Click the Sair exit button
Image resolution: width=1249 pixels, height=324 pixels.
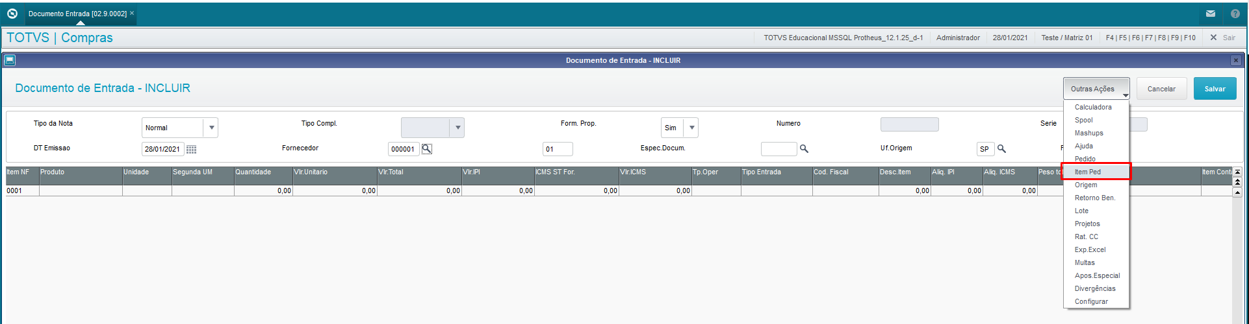coord(1222,38)
